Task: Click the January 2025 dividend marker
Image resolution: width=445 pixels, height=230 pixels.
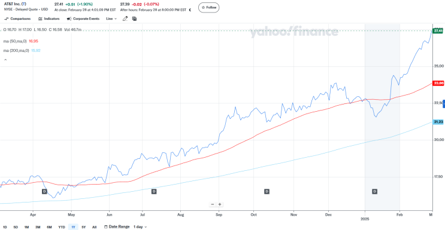Action: tap(374, 192)
